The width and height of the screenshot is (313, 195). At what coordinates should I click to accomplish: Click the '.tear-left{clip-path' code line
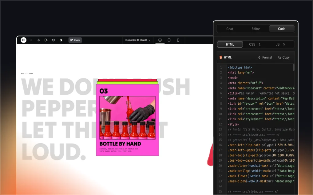coord(261,145)
